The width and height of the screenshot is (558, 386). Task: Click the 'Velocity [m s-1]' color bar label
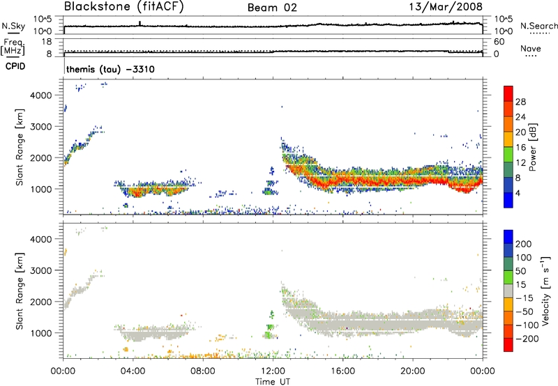545,291
